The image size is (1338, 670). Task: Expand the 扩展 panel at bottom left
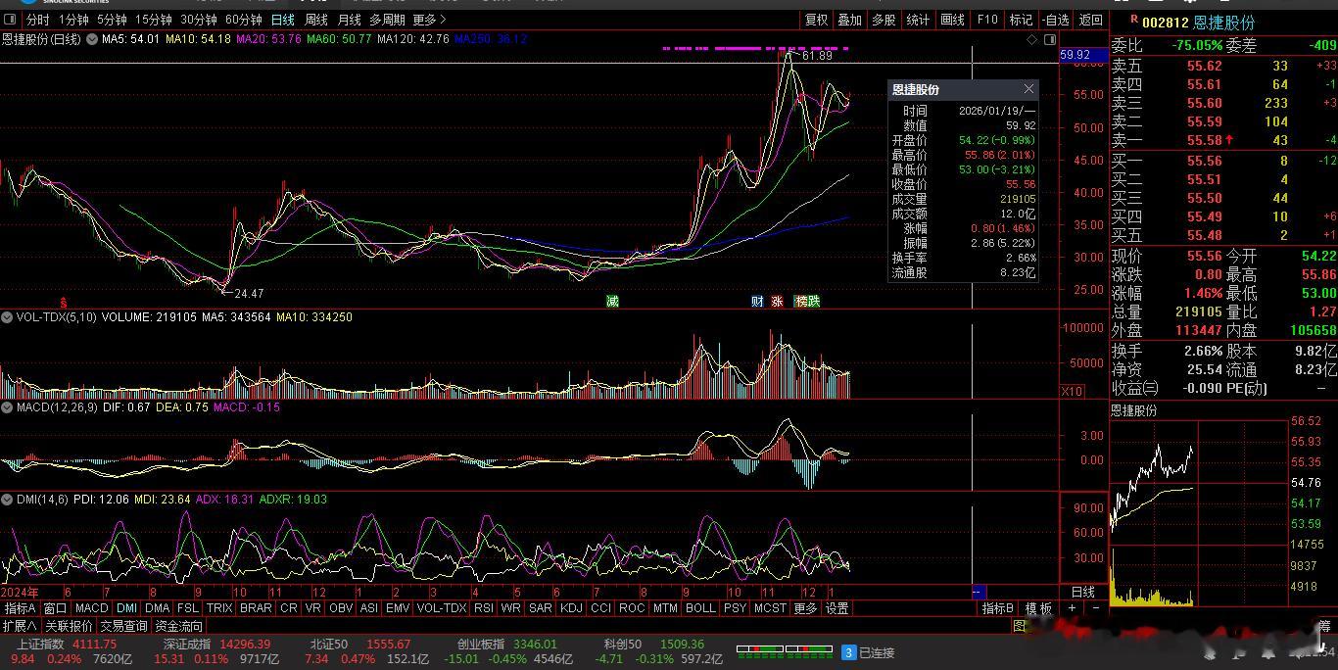click(x=20, y=626)
